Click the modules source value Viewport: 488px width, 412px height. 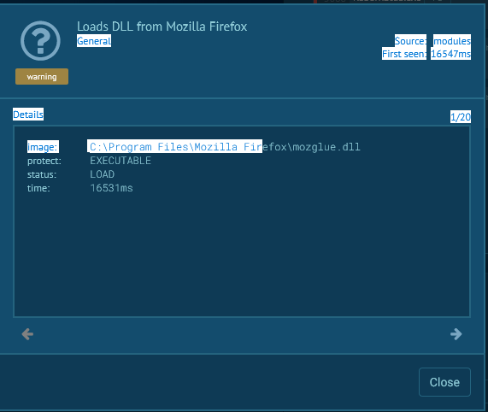452,40
